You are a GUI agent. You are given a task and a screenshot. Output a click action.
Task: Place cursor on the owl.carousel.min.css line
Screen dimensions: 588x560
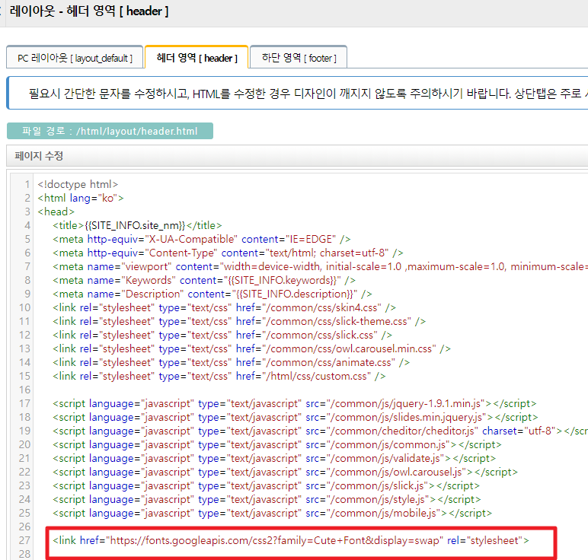[251, 348]
